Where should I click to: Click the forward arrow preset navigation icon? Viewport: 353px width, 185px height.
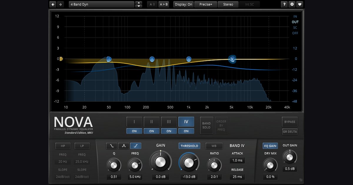click(x=60, y=4)
